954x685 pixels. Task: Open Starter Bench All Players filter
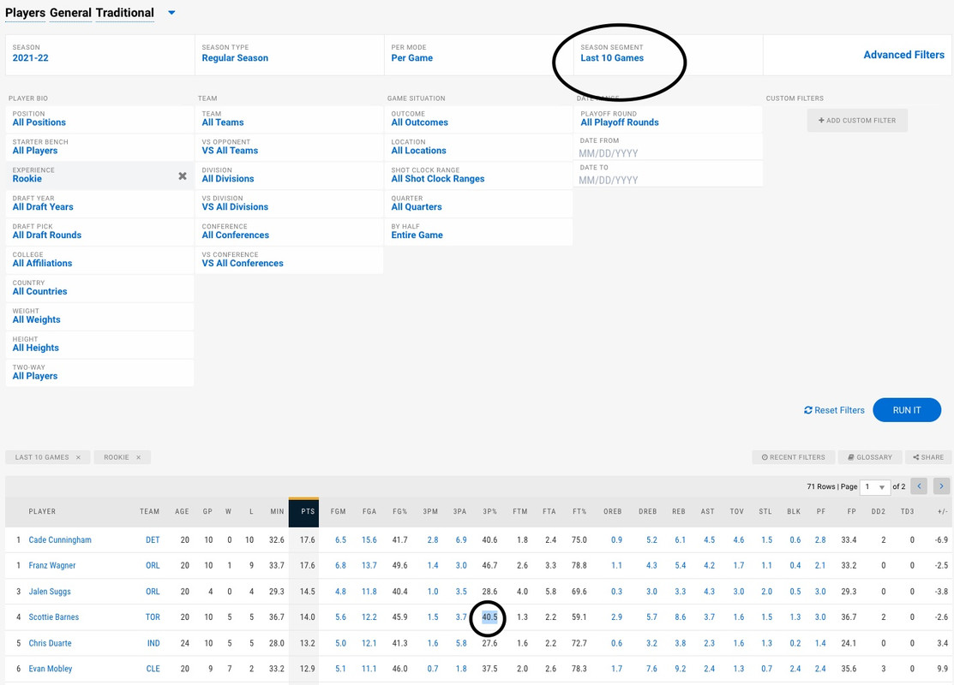click(x=99, y=147)
